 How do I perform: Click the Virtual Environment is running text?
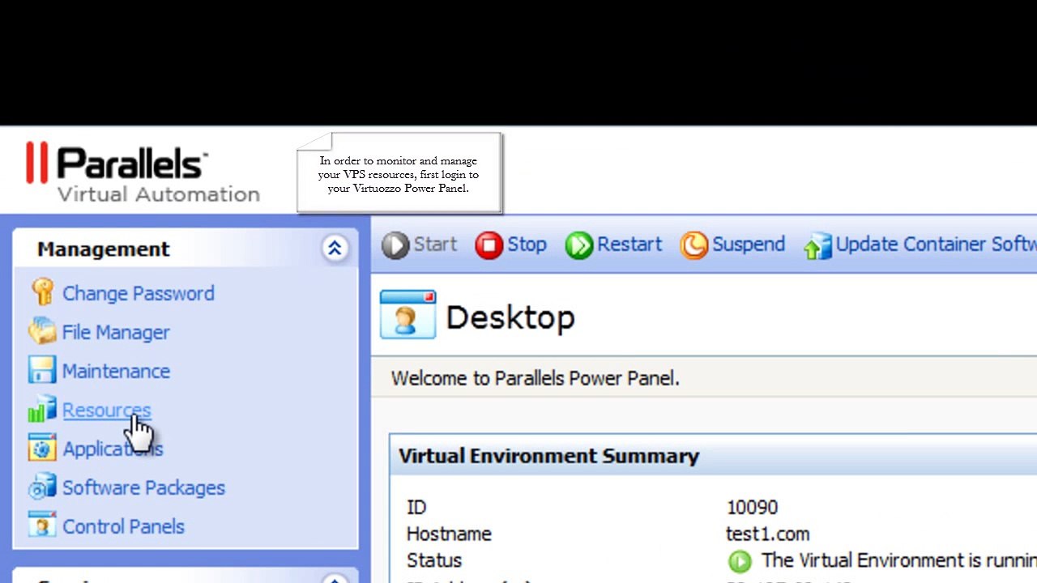pos(899,560)
